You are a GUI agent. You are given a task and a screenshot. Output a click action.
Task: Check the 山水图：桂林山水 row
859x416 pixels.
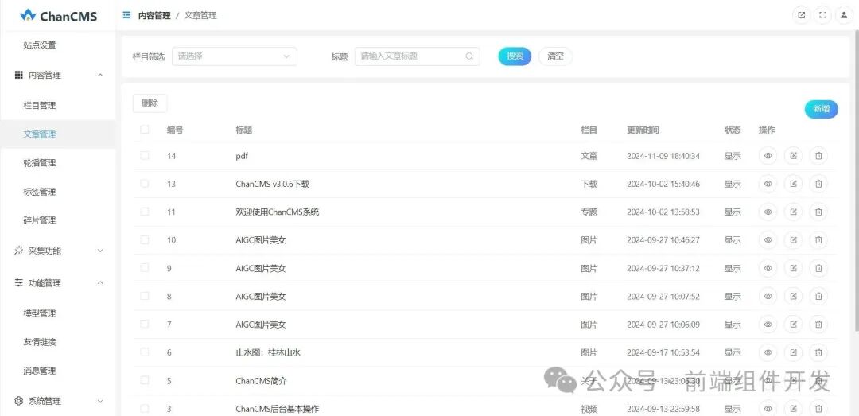[145, 352]
